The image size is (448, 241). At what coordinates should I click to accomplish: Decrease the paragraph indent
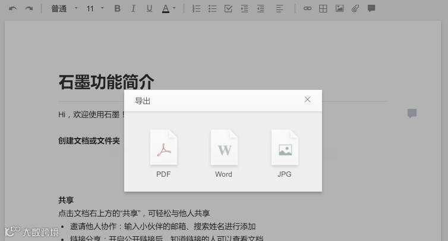click(x=261, y=8)
